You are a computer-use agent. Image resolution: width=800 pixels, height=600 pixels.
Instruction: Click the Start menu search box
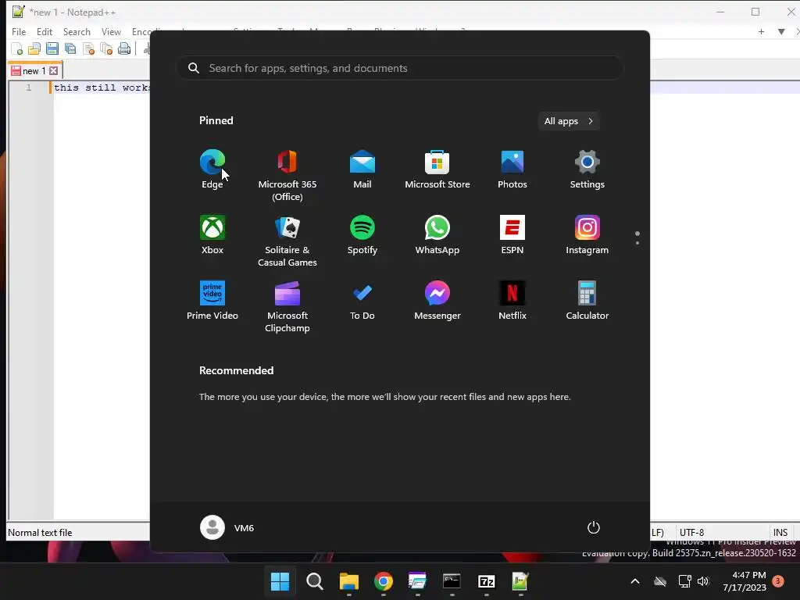(x=399, y=68)
